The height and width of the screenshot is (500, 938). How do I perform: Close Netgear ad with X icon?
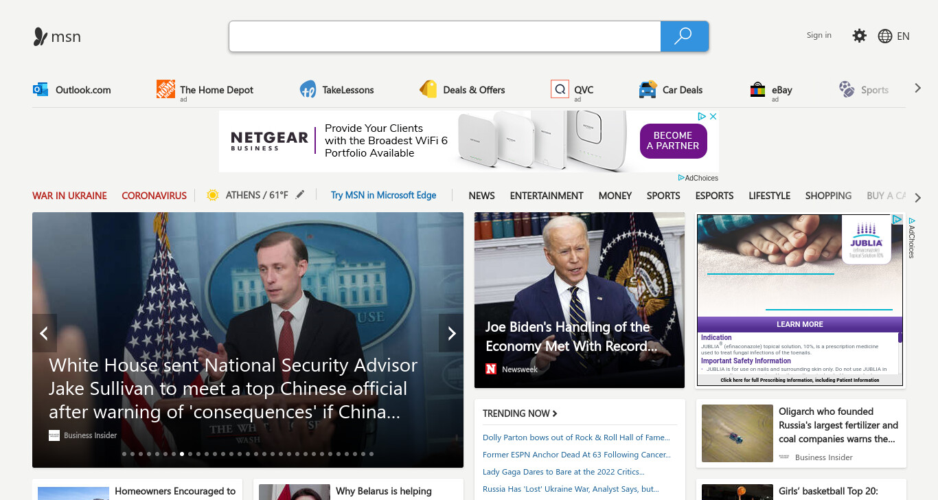713,117
